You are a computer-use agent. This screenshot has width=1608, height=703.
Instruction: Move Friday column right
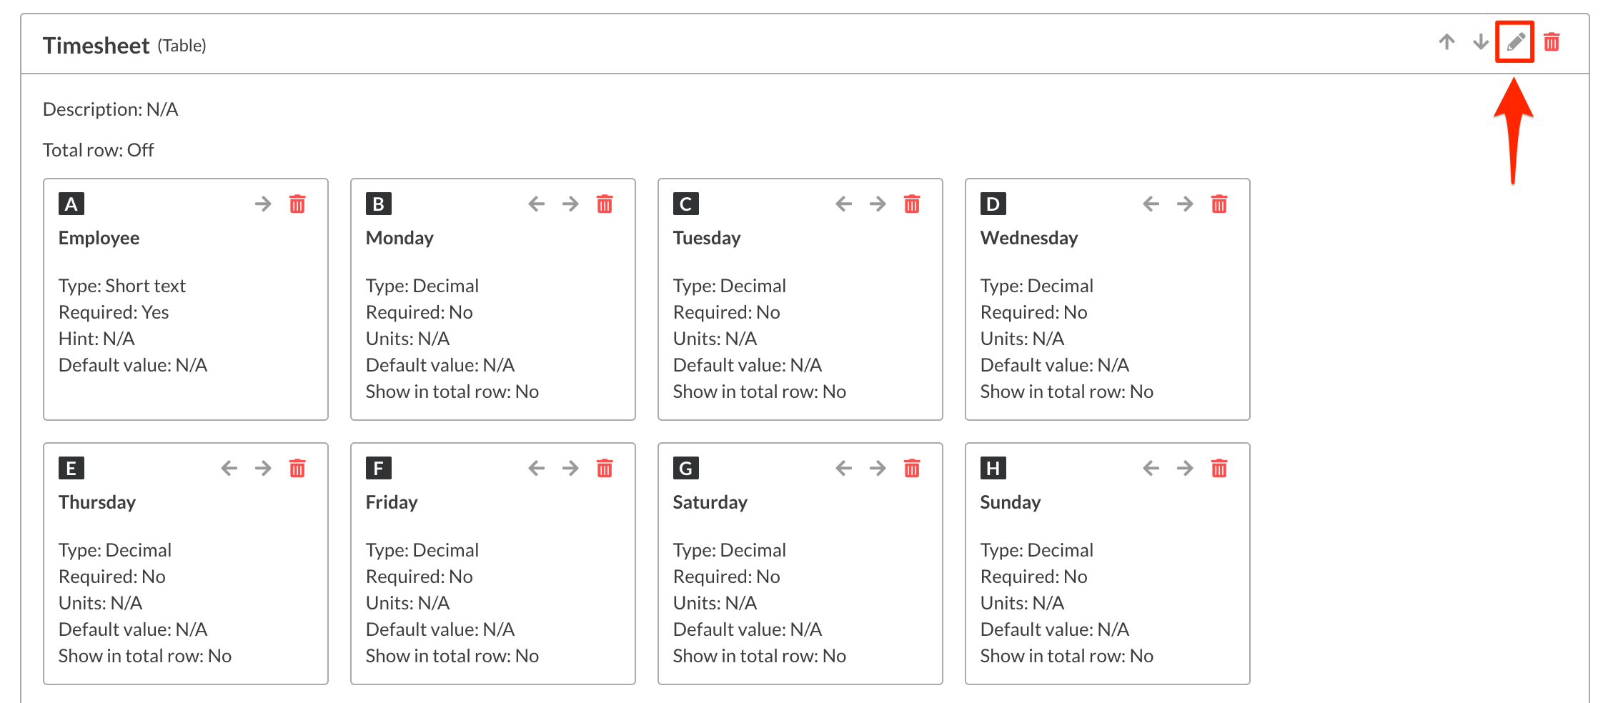coord(570,469)
